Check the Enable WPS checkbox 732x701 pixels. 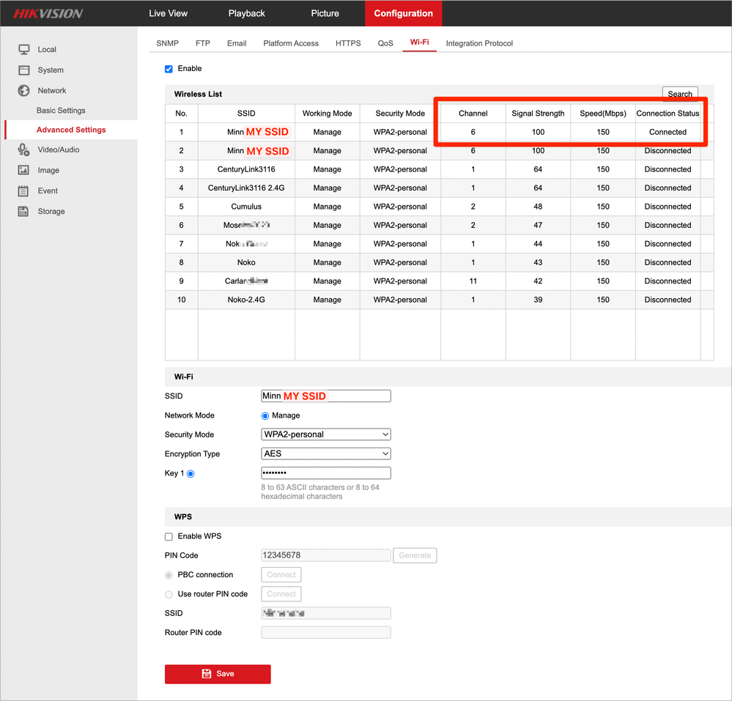coord(169,536)
